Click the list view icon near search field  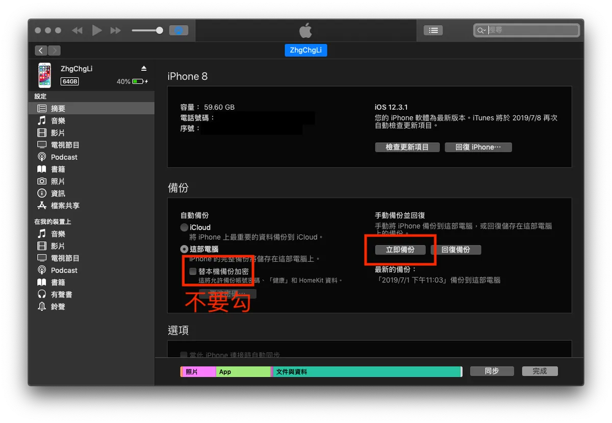point(433,30)
